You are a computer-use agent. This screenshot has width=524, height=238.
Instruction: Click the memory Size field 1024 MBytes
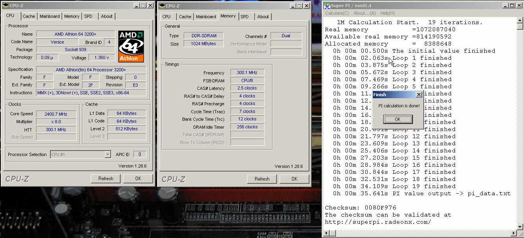(x=203, y=44)
